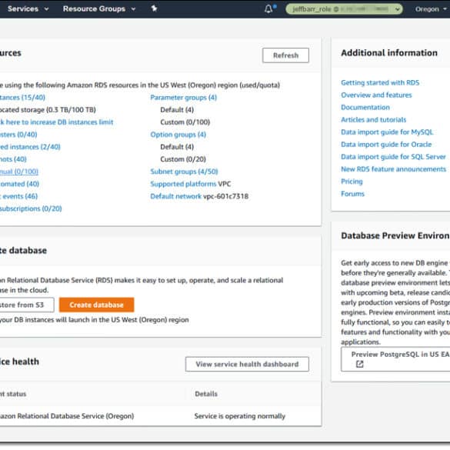This screenshot has height=450, width=450.
Task: Open the Recent events (46) link
Action: [18, 196]
